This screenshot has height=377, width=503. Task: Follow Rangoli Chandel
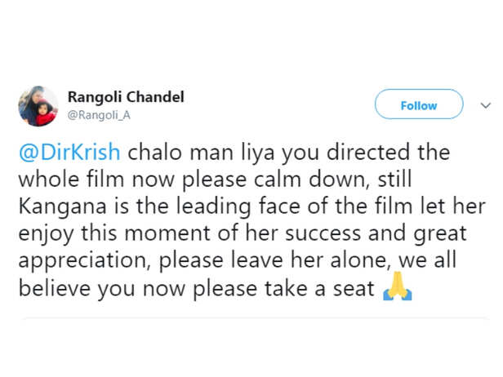tap(418, 105)
